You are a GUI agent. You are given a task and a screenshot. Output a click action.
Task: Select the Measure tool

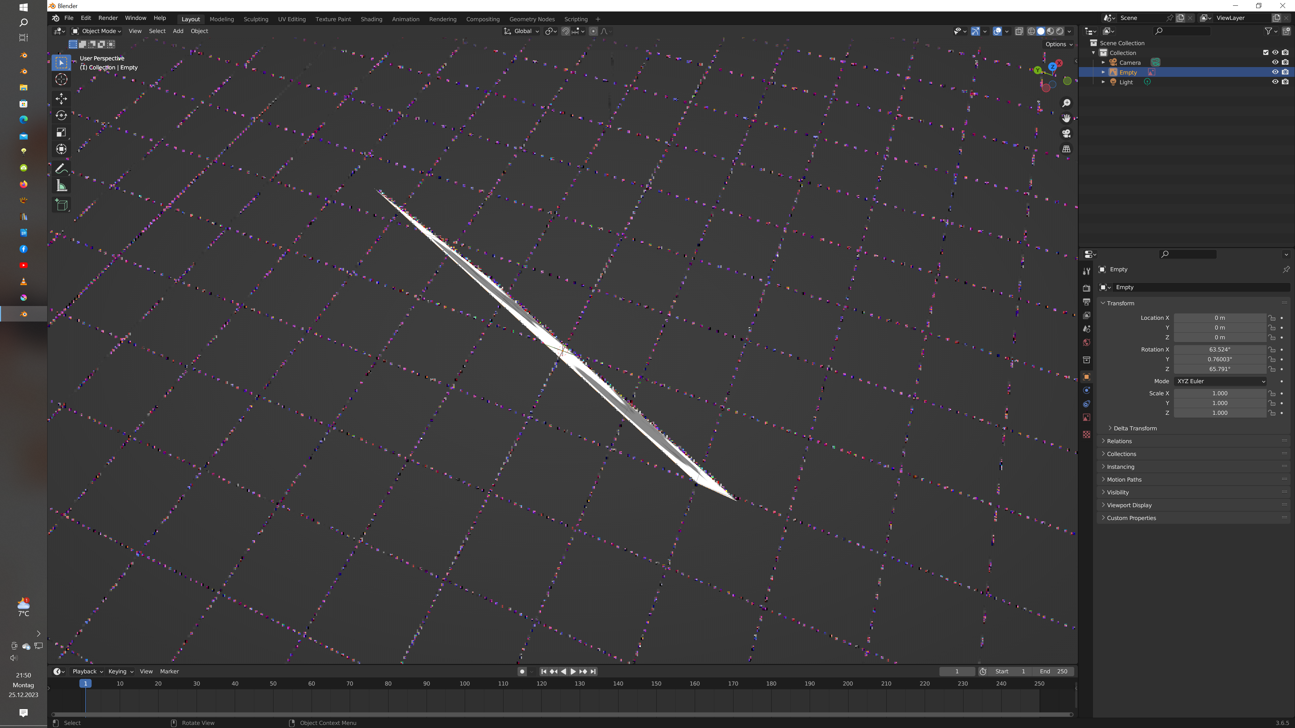pyautogui.click(x=61, y=186)
